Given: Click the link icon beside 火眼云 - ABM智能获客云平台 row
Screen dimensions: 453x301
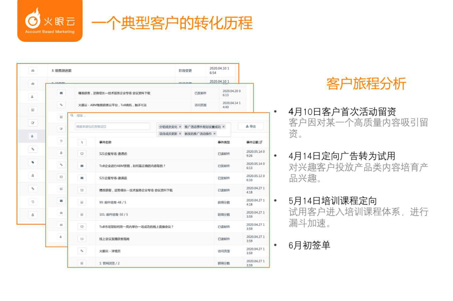Looking at the screenshot, I should pyautogui.click(x=61, y=105).
